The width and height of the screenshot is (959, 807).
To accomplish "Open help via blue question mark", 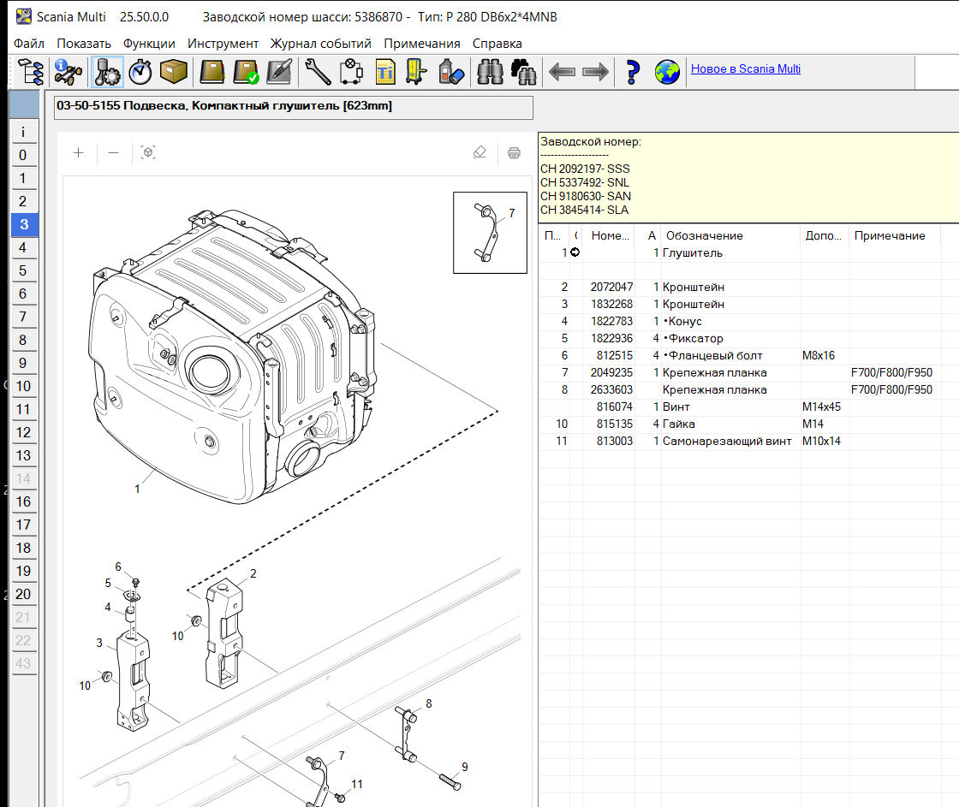I will coord(633,72).
